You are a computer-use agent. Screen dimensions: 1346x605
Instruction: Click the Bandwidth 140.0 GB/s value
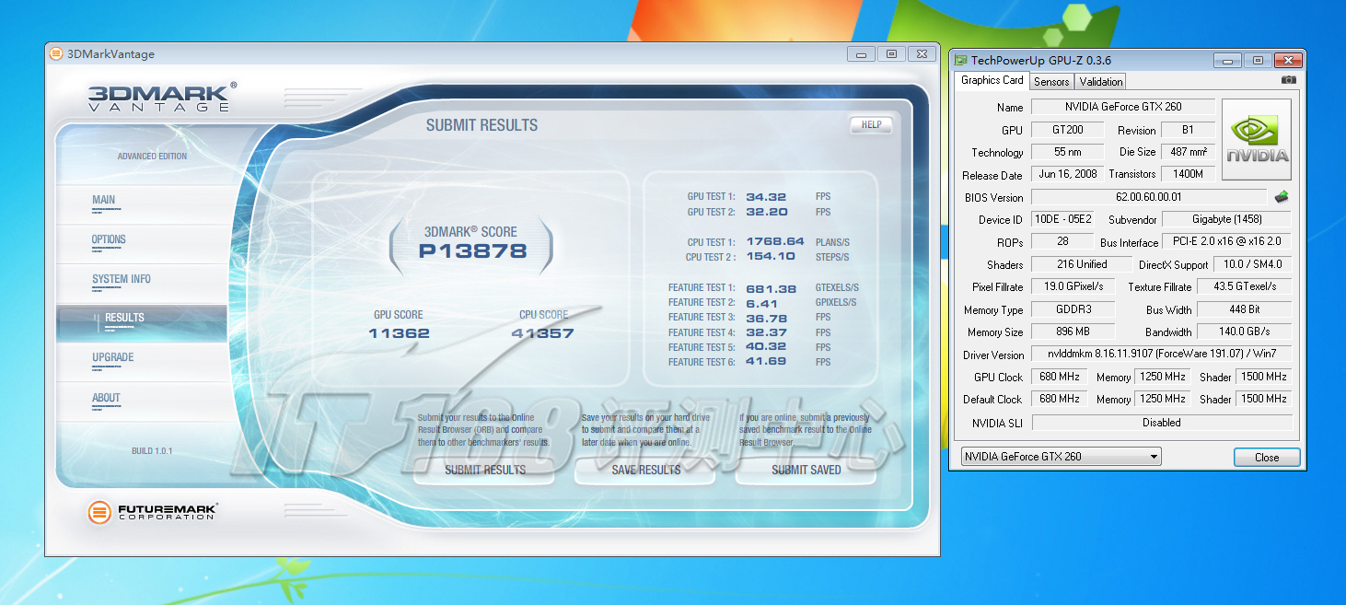click(1244, 332)
